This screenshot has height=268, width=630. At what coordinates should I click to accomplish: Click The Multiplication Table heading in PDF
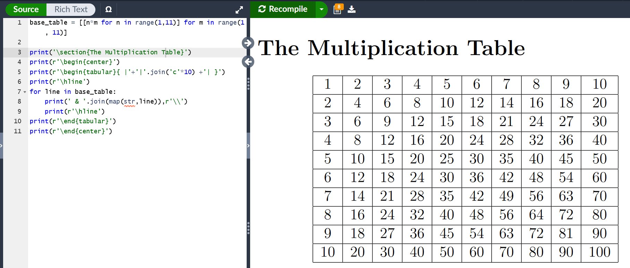(391, 48)
